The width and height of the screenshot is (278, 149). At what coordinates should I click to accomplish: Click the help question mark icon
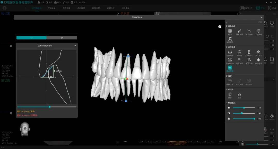click(x=220, y=27)
